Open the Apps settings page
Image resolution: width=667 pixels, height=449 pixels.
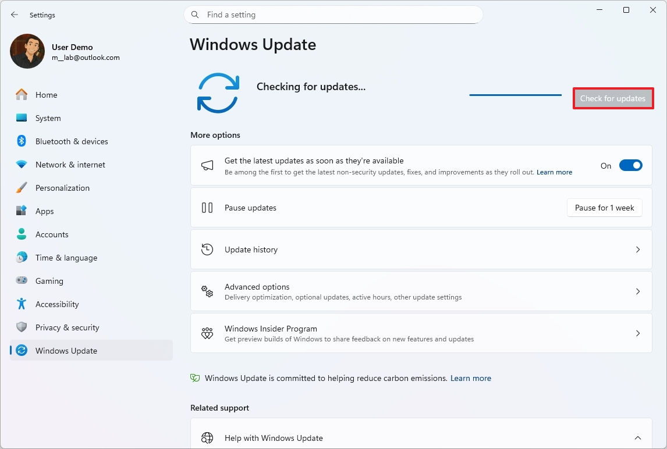(x=44, y=211)
